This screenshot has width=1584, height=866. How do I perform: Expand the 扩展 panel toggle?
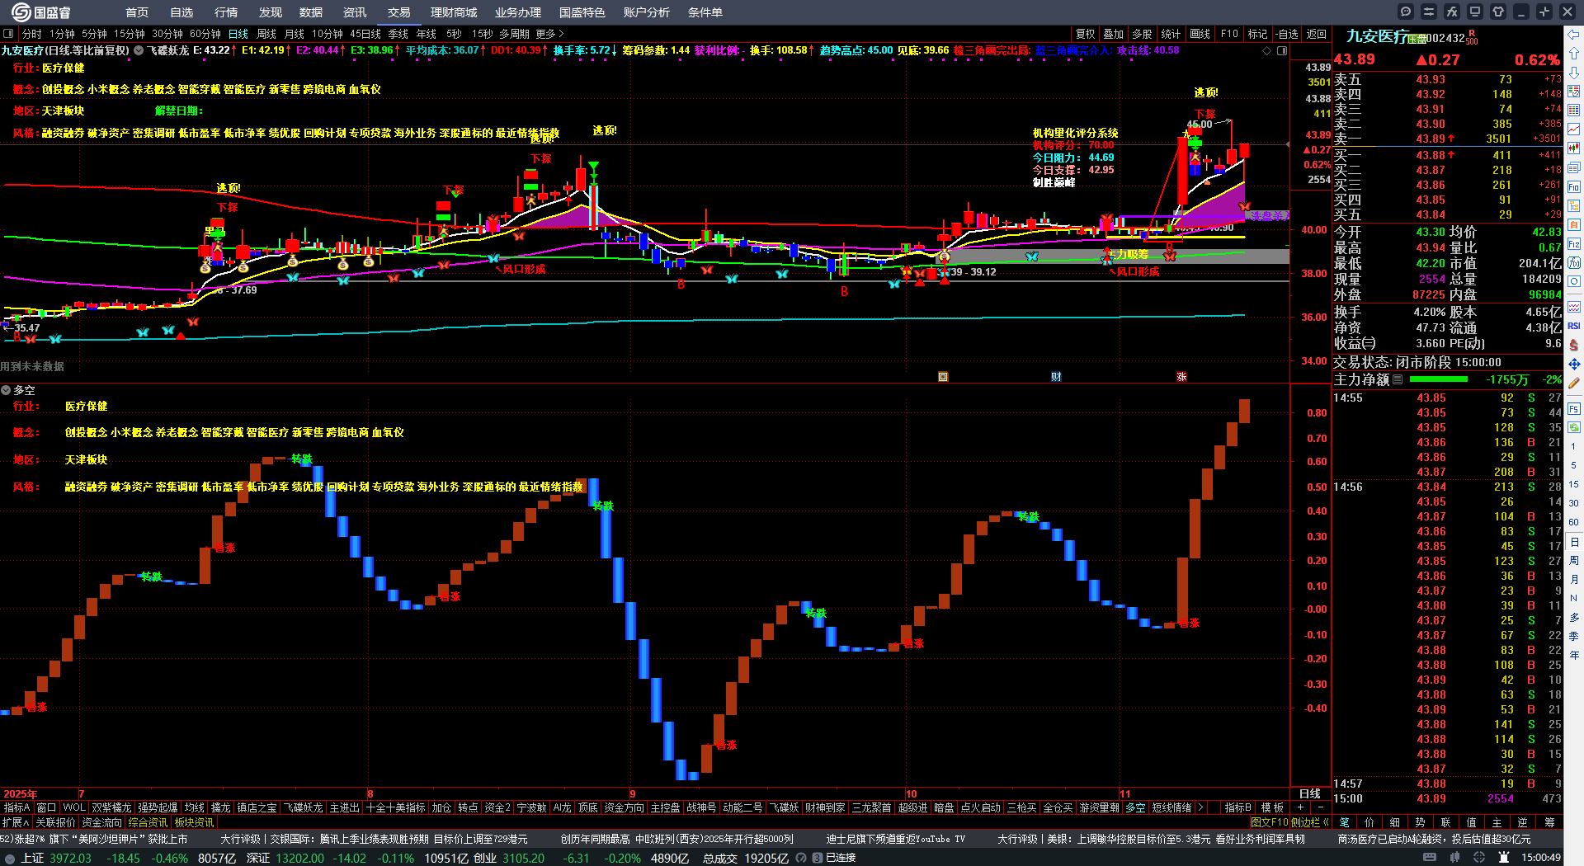[16, 822]
